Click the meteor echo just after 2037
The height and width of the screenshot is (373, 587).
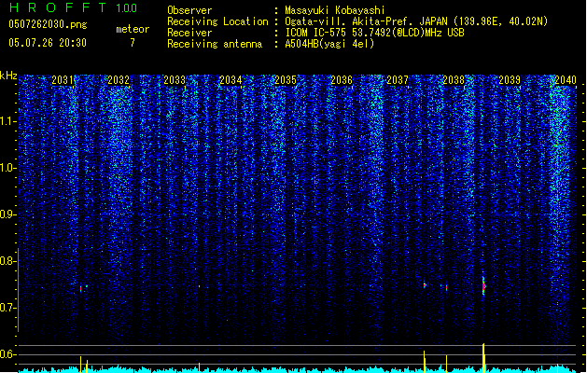click(425, 285)
